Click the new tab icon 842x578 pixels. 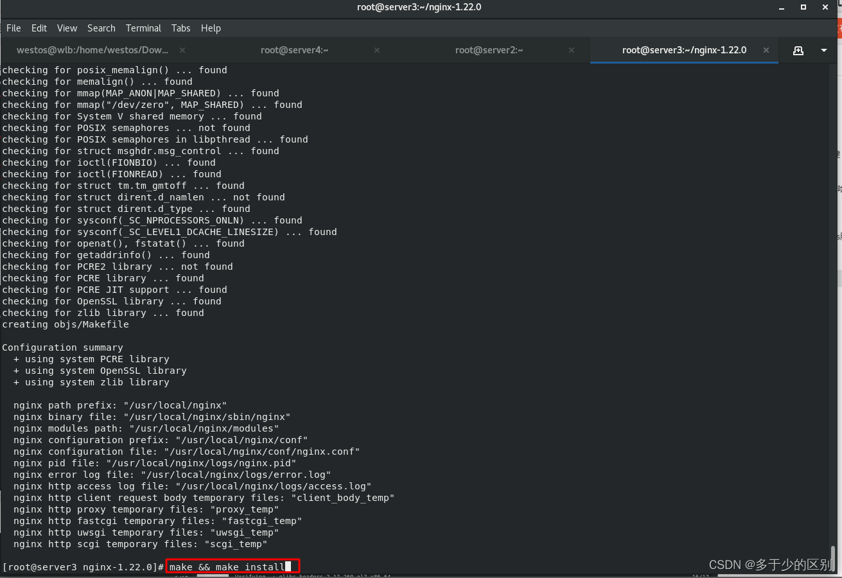pos(798,50)
